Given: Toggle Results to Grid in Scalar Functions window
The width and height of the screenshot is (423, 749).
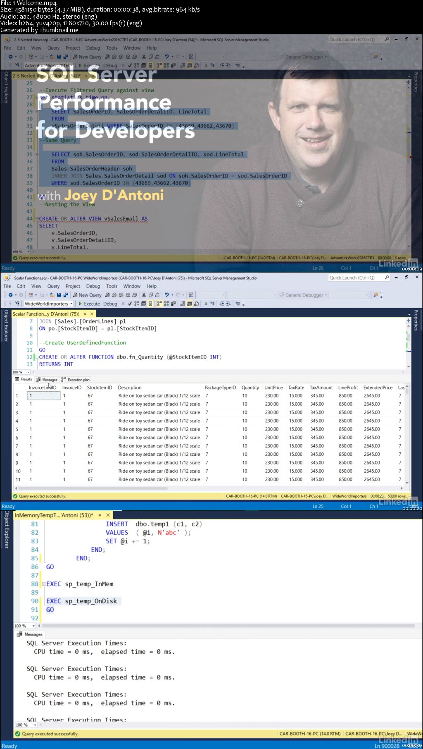Looking at the screenshot, I should point(190,304).
